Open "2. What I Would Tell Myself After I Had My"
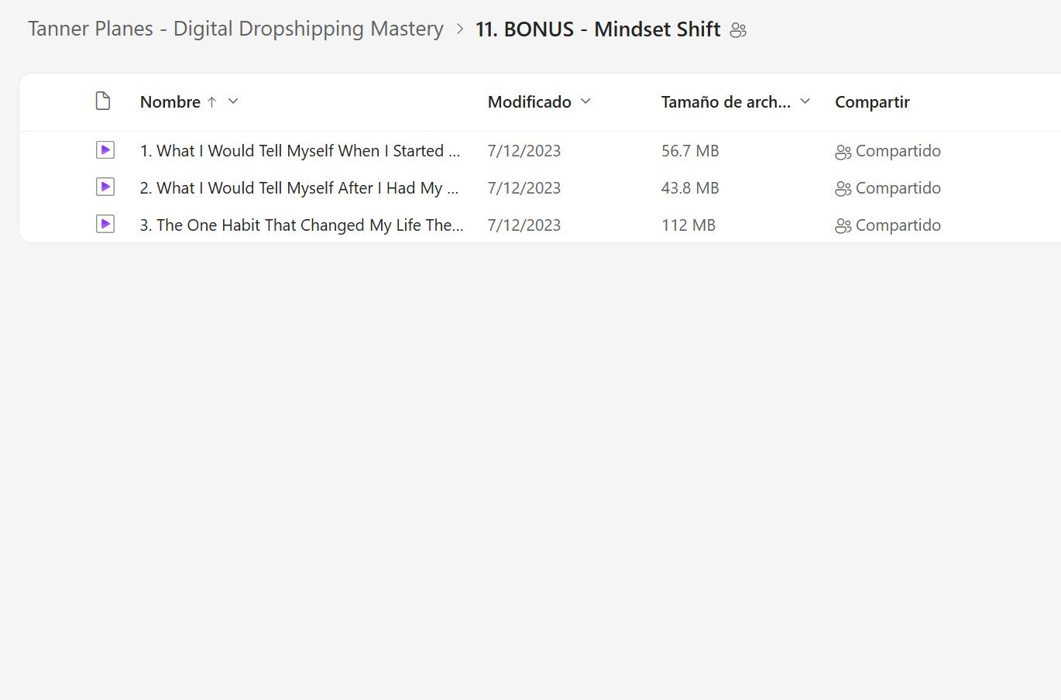Screen dimensions: 1061x700 coord(299,188)
